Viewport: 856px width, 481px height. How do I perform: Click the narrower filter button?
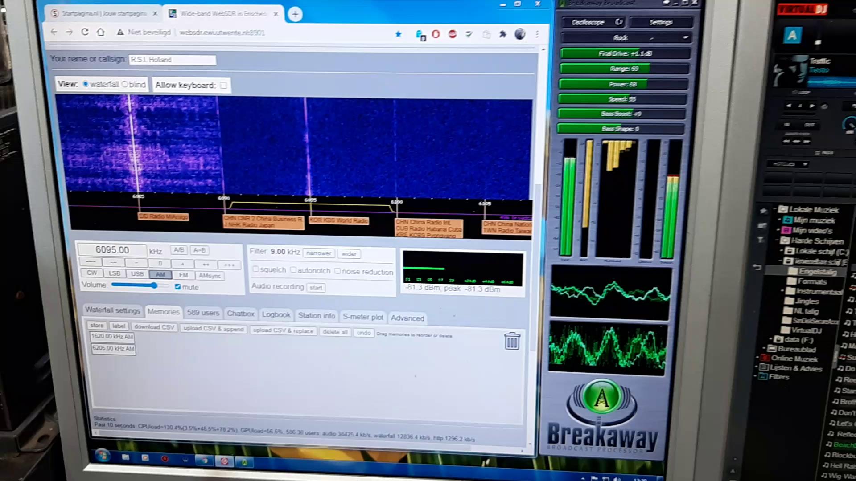point(319,253)
